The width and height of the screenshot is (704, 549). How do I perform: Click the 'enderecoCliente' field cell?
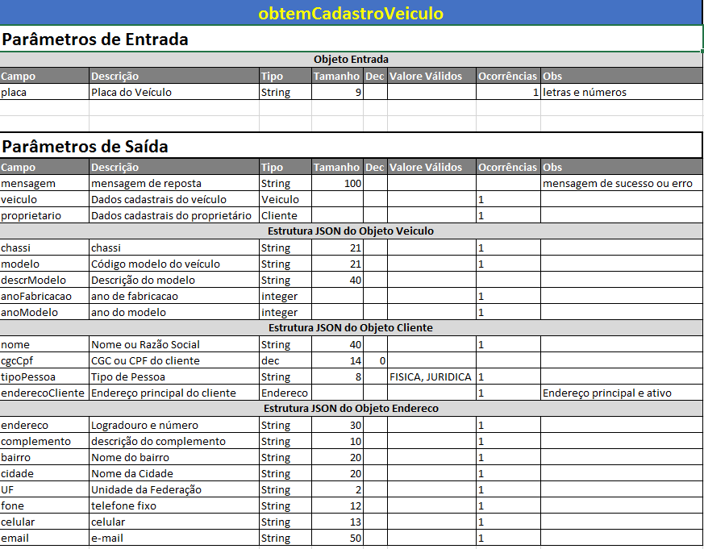click(44, 393)
